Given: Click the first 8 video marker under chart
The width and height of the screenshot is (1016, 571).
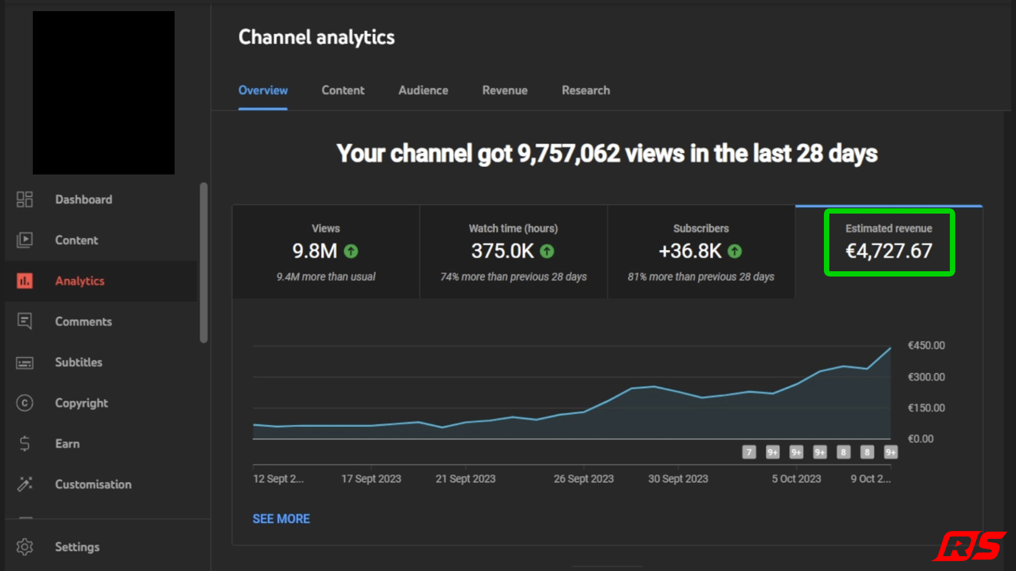Looking at the screenshot, I should click(843, 452).
